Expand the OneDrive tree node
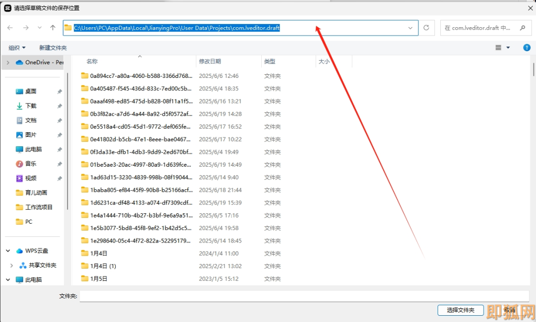Screen dimensions: 536x322 8,63
